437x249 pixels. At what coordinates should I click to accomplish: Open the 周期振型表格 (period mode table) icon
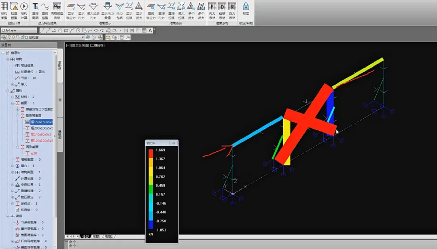pos(57,6)
